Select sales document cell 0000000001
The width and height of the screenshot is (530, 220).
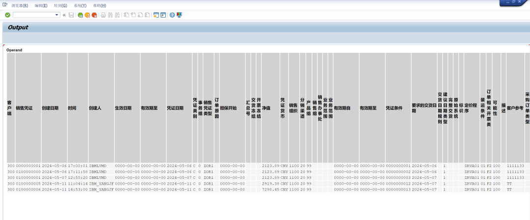click(28, 166)
